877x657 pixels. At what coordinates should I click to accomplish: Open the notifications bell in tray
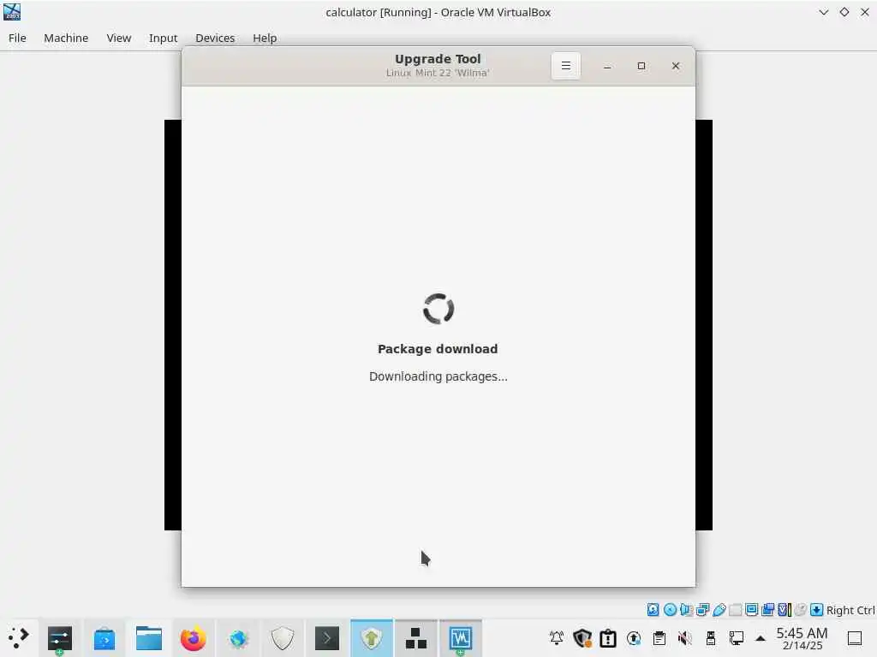[x=557, y=637]
